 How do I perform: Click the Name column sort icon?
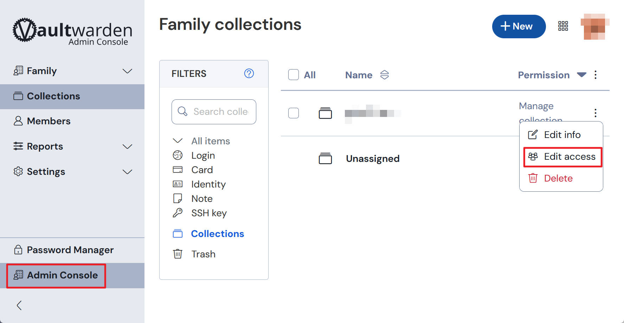385,75
